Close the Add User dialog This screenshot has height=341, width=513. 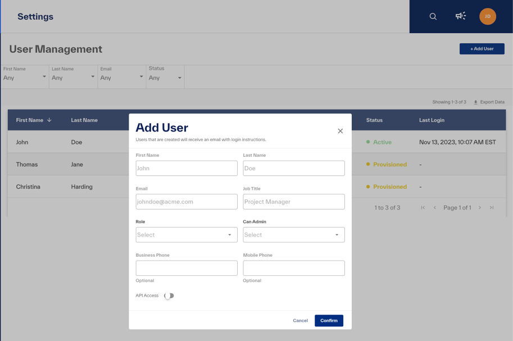click(x=341, y=131)
